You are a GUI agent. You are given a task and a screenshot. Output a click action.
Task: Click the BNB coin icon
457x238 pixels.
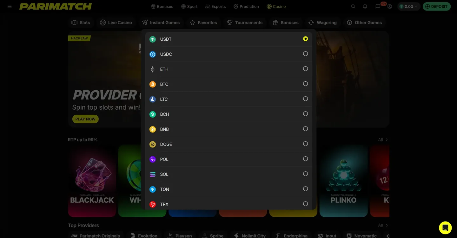click(153, 129)
